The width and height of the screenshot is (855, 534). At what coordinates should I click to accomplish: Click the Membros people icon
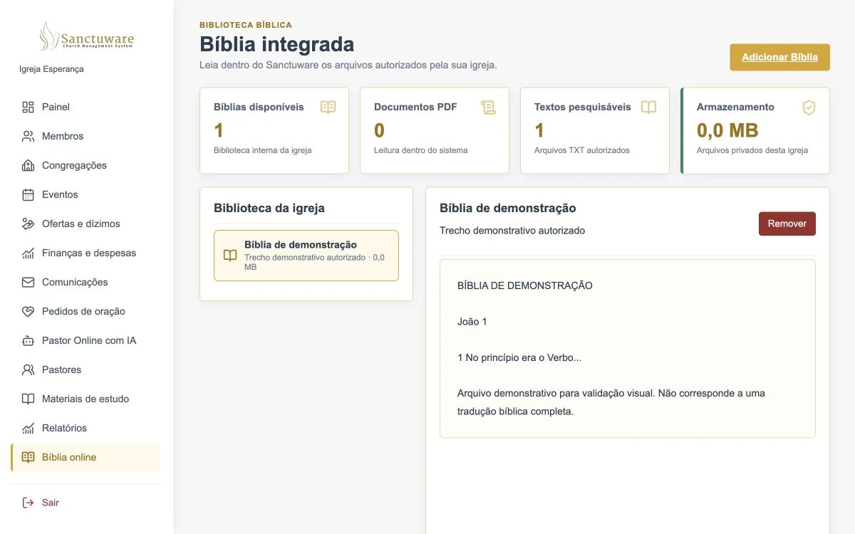click(x=28, y=136)
